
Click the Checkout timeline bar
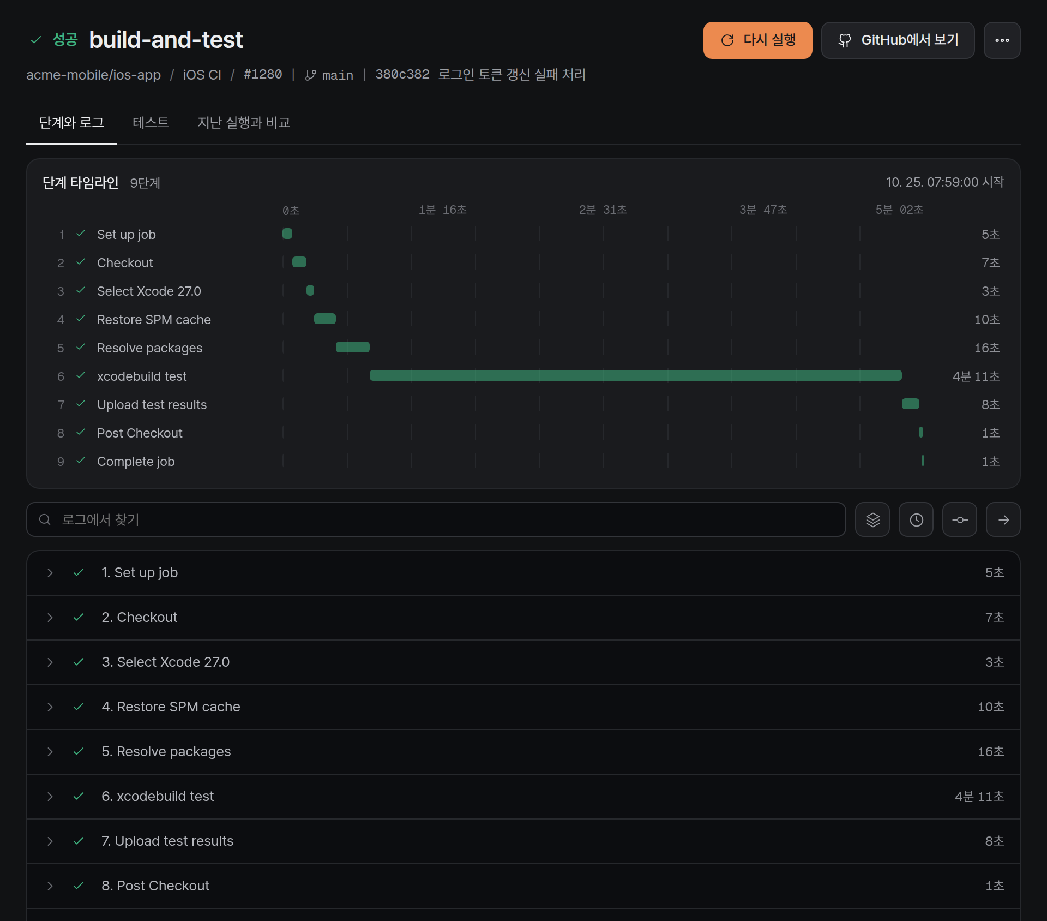pos(299,262)
